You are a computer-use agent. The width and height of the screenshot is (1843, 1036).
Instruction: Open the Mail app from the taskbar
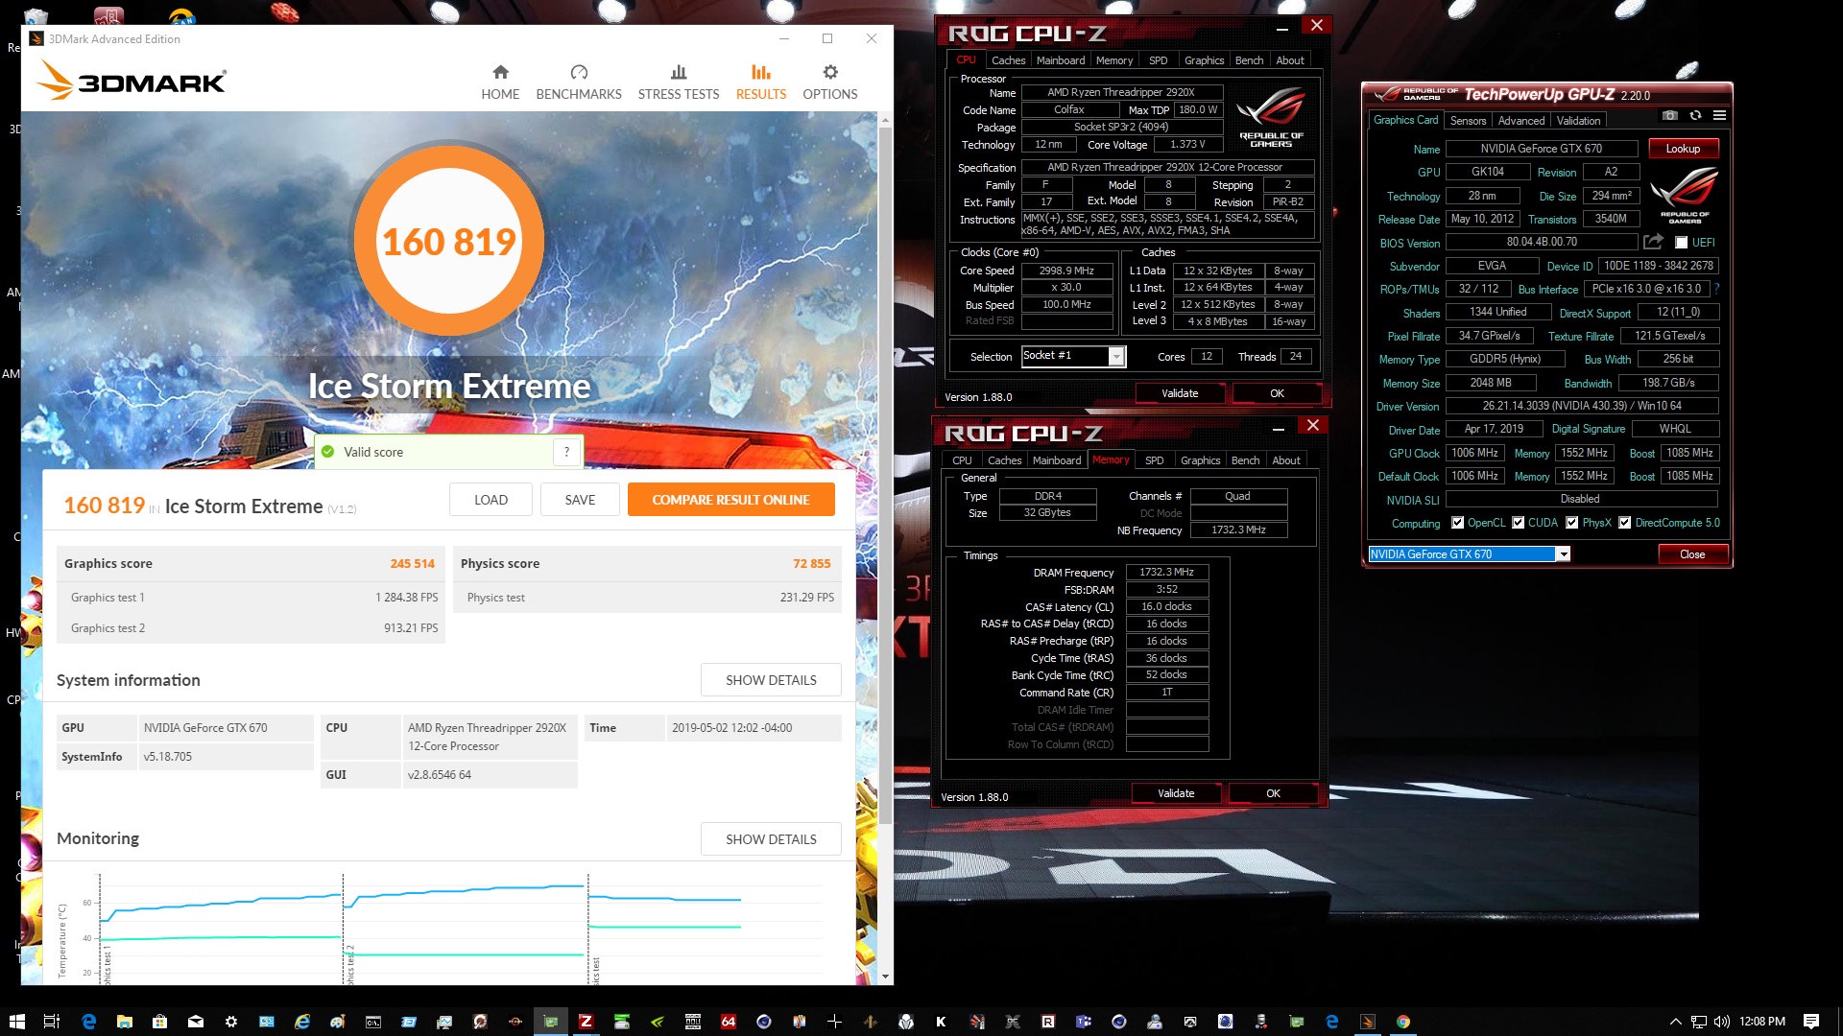[195, 1022]
